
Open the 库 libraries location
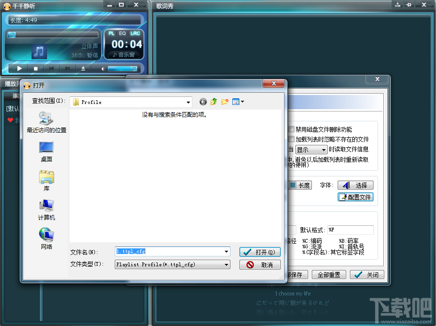47,181
